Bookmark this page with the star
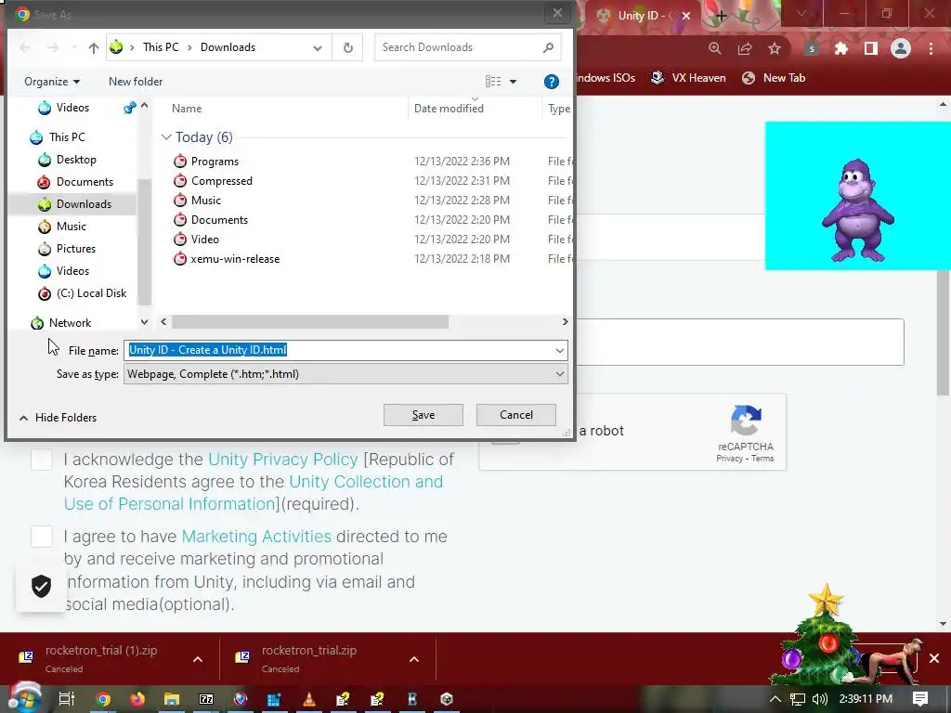 775,48
